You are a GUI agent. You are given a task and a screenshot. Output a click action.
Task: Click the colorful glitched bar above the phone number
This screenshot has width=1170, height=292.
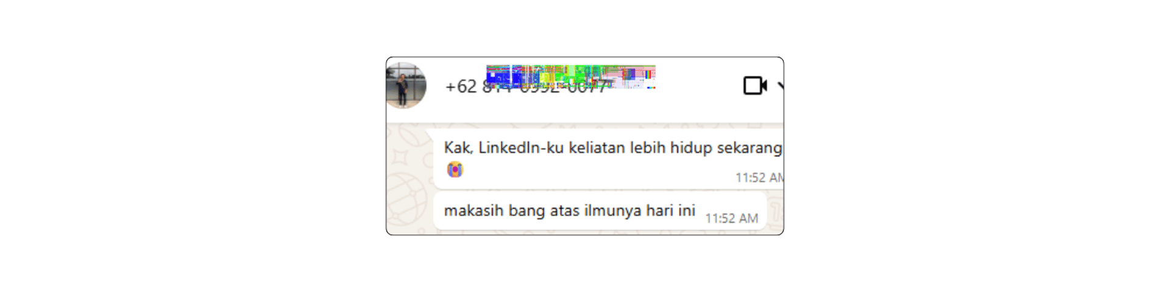(x=571, y=77)
